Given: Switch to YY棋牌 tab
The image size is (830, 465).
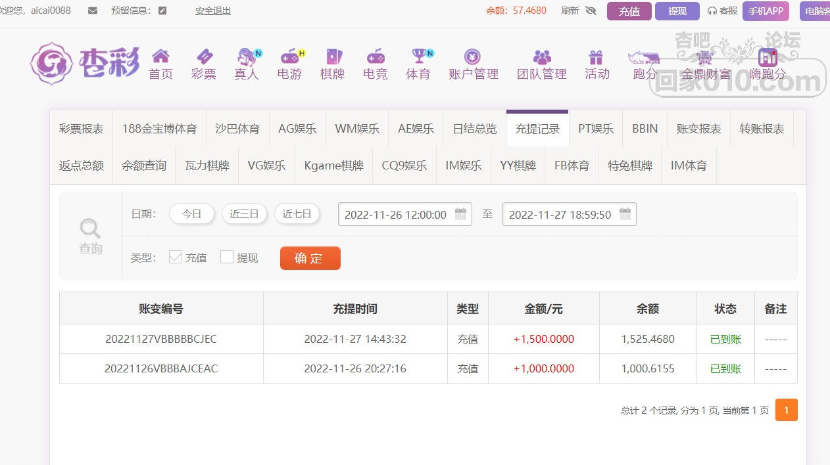Looking at the screenshot, I should [518, 166].
